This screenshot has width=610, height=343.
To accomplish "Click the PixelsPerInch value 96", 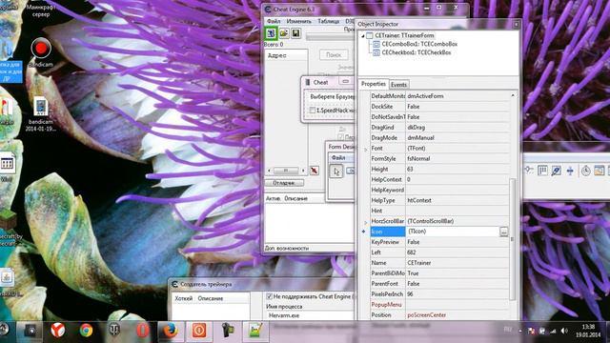I will (x=410, y=294).
